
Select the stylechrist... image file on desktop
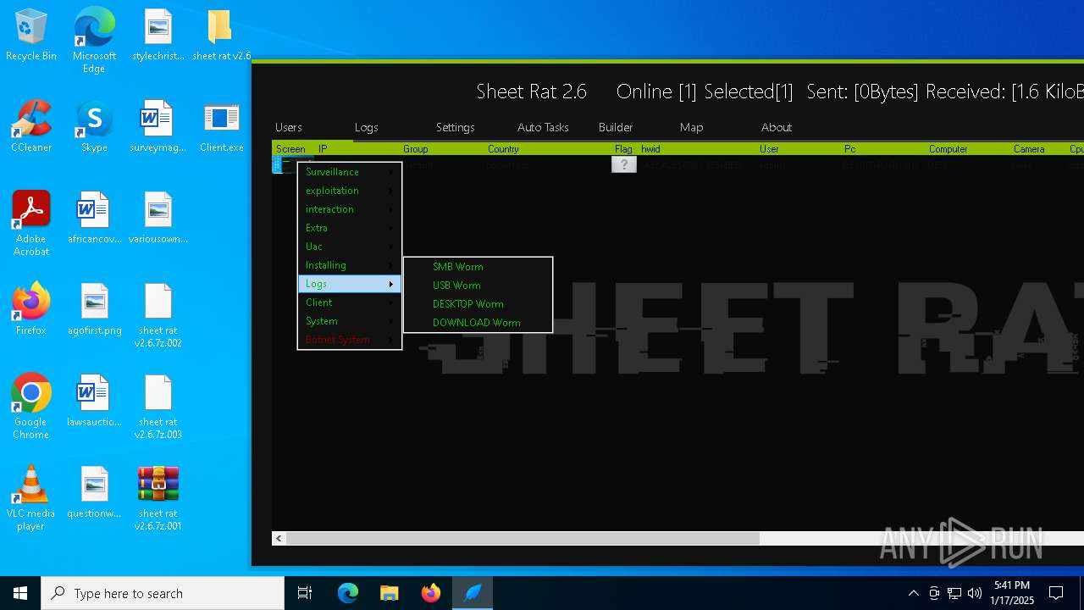click(158, 36)
